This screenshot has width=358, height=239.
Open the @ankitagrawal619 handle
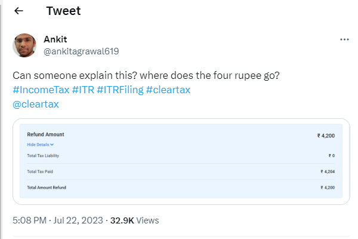(x=82, y=51)
